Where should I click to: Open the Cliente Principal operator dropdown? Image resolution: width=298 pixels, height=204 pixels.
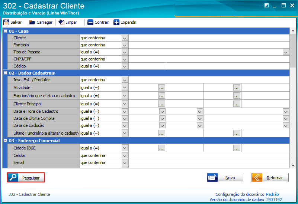coord(125,104)
